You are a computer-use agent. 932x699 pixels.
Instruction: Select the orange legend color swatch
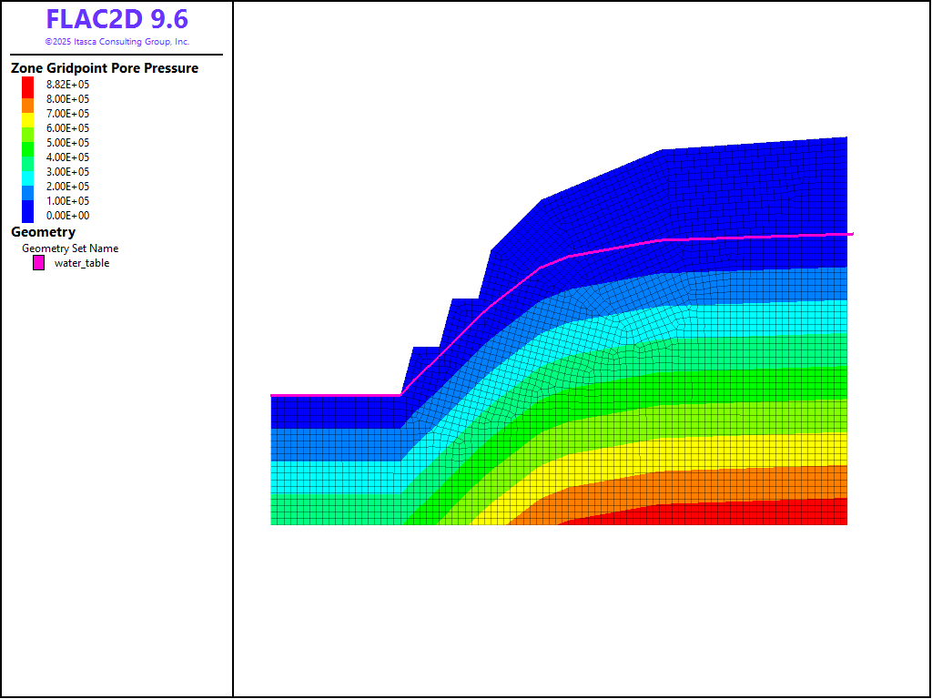tap(28, 106)
